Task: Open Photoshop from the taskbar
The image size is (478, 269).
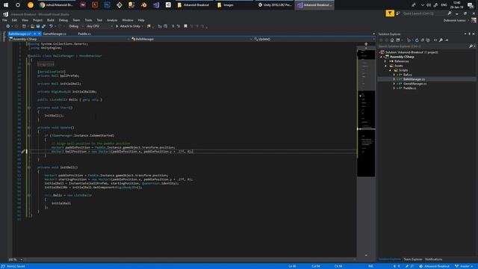Action: pyautogui.click(x=107, y=5)
